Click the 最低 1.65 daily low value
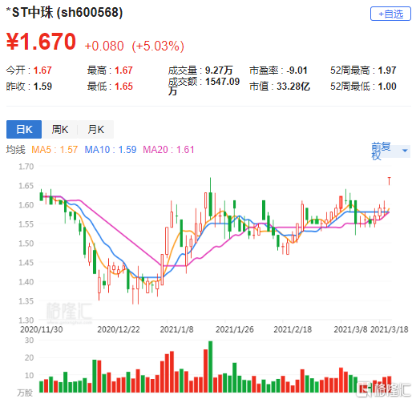The image size is (416, 403). [110, 87]
